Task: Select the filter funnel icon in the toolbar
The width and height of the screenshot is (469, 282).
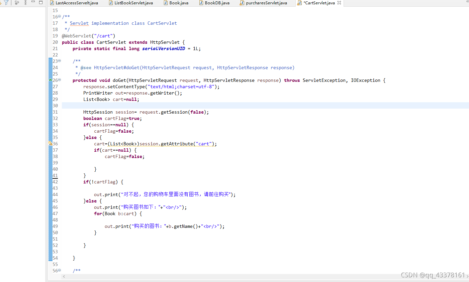Action: [x=6, y=2]
